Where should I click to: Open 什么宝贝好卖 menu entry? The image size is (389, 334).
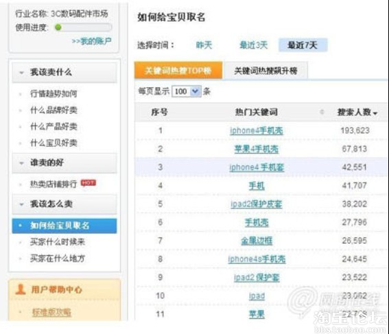pyautogui.click(x=54, y=143)
